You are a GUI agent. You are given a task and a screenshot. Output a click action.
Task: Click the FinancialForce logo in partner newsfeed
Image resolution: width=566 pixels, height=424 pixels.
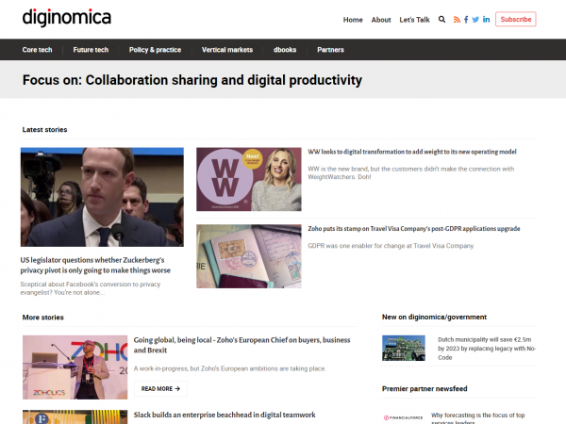403,417
